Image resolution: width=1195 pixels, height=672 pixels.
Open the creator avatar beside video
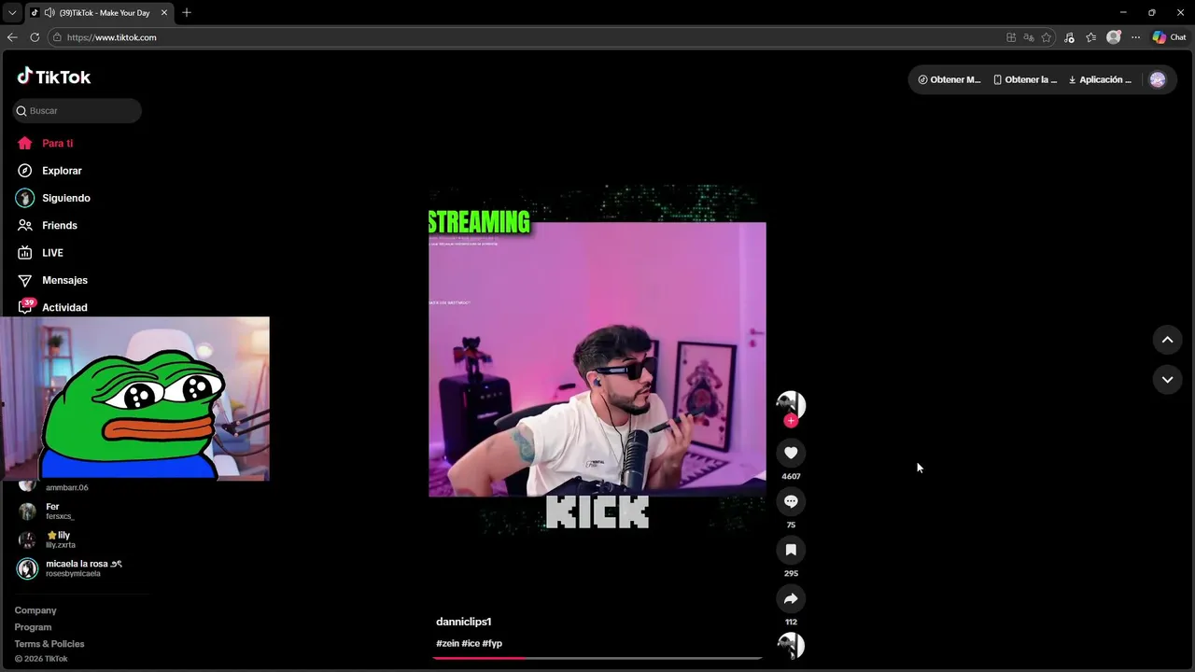(791, 404)
